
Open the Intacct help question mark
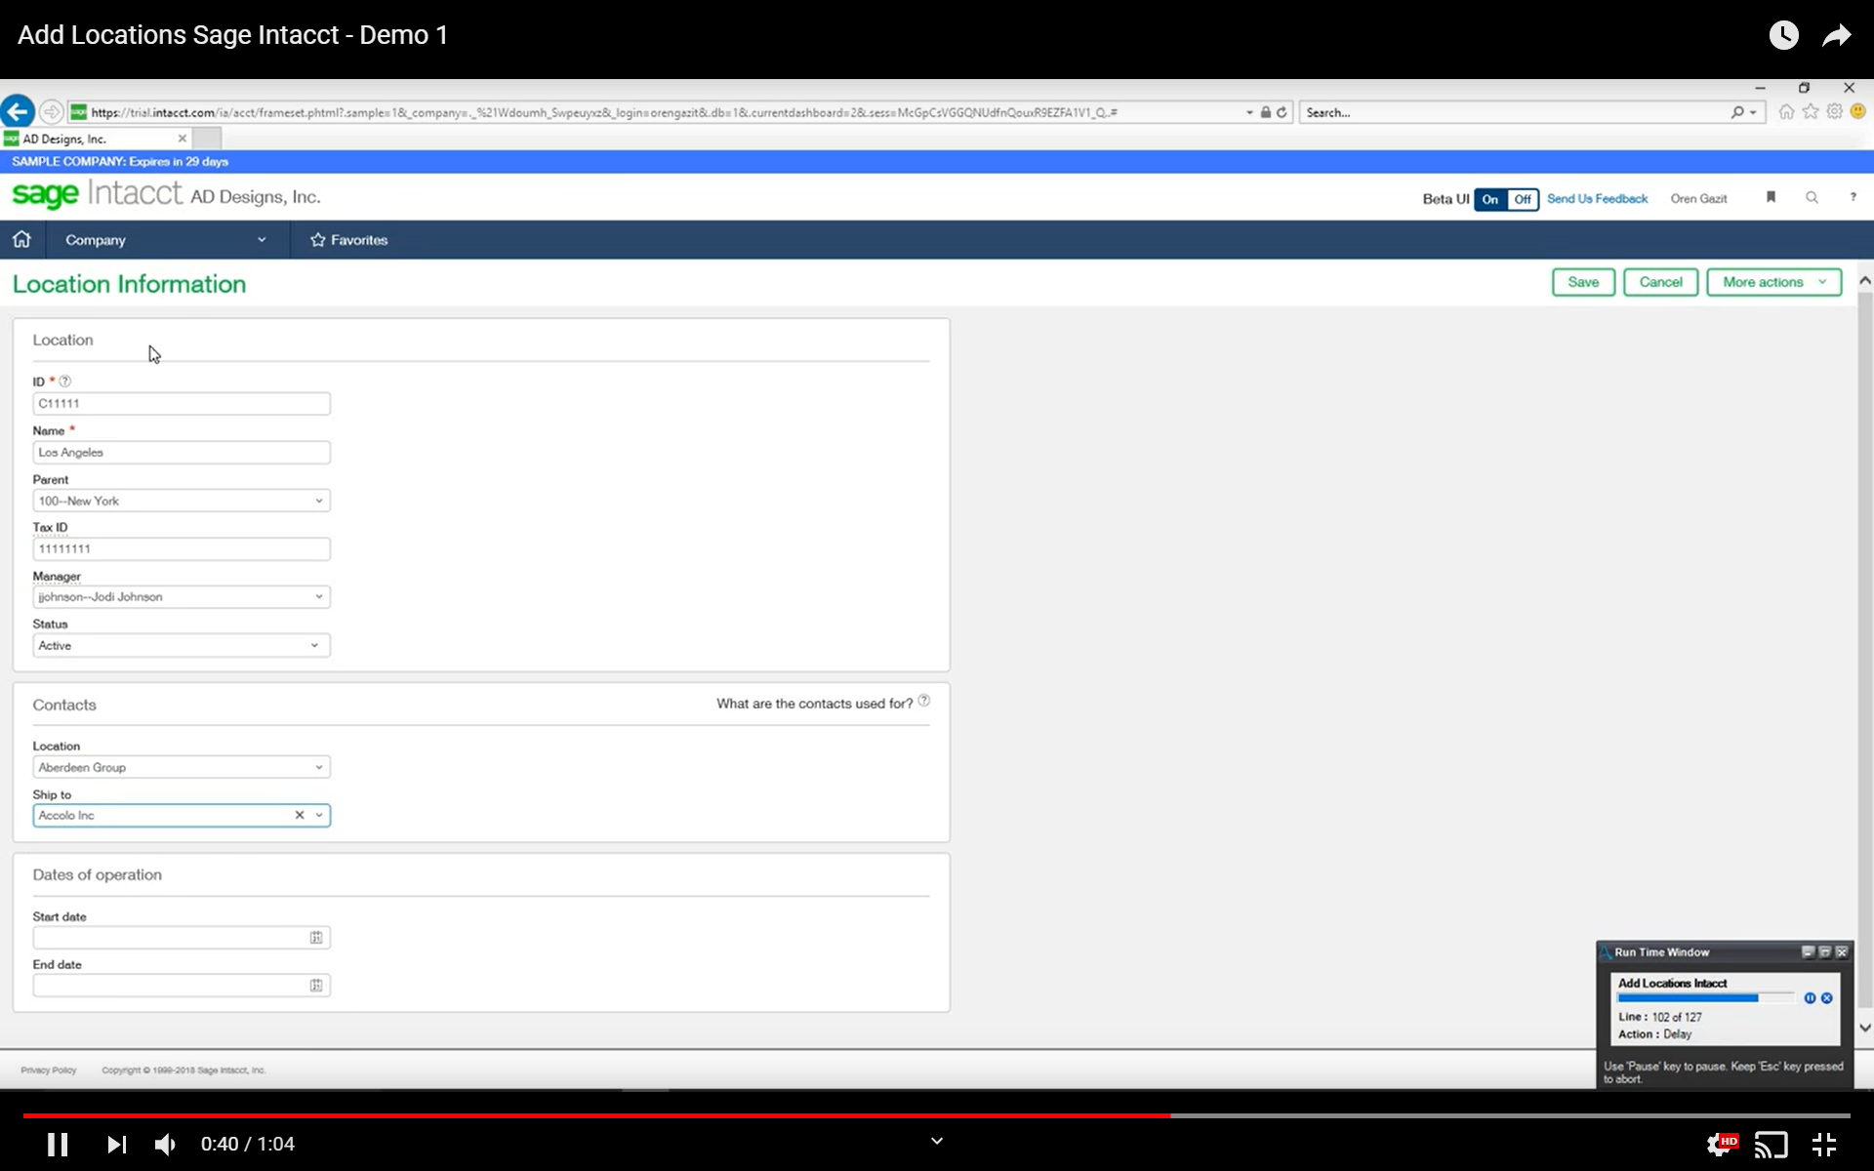pos(1853,197)
